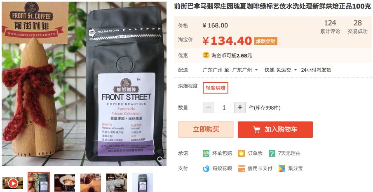Open the 快递 免运费 shipping dropdown
This screenshot has height=192, width=373.
[281, 70]
